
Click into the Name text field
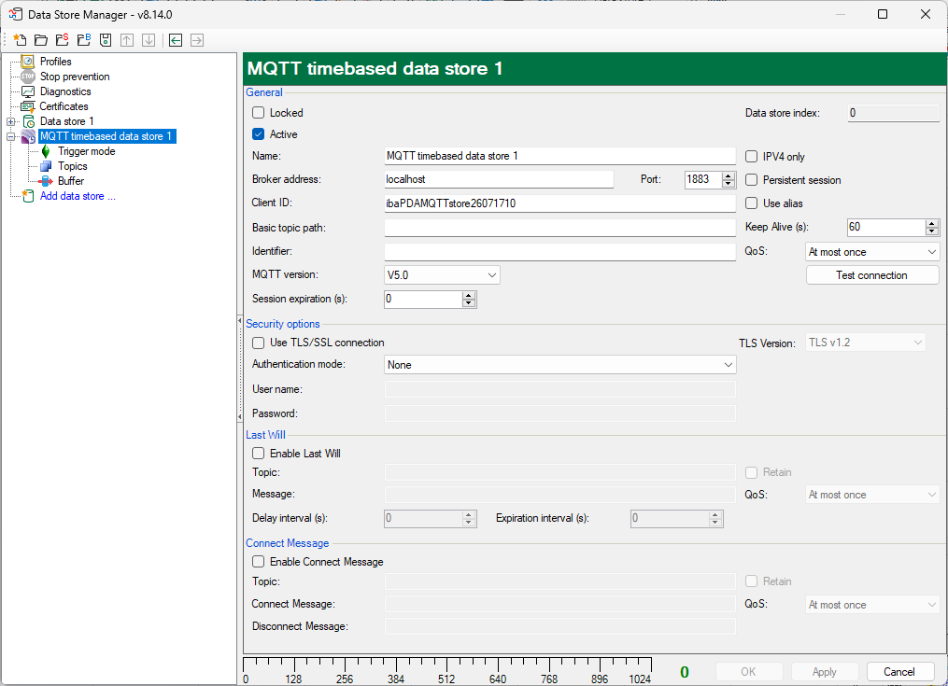559,156
